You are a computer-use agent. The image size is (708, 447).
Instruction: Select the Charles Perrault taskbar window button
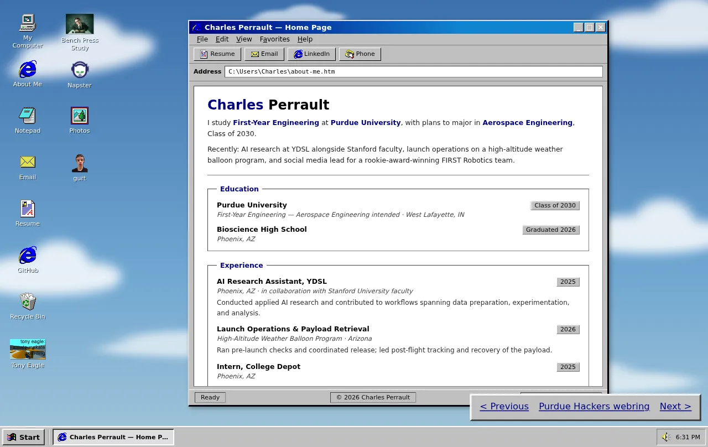tap(113, 437)
